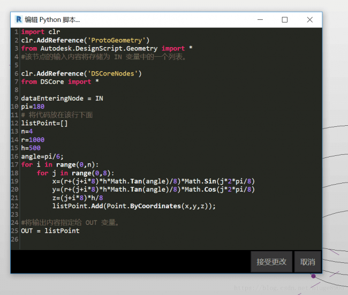
Task: Click line number 26 in the gutter
Action: click(16, 239)
